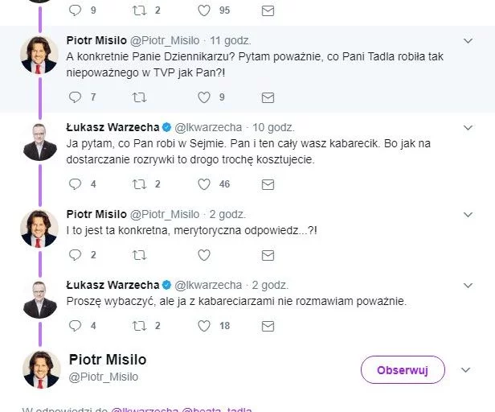Reply to Warzecha's tweet about kabareciarze
The width and height of the screenshot is (495, 412).
tap(75, 326)
